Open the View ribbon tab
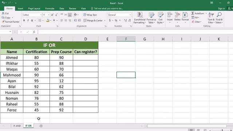 (83, 8)
